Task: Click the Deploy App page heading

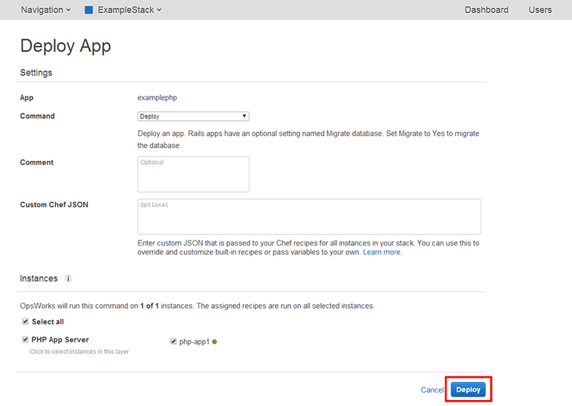Action: [65, 45]
